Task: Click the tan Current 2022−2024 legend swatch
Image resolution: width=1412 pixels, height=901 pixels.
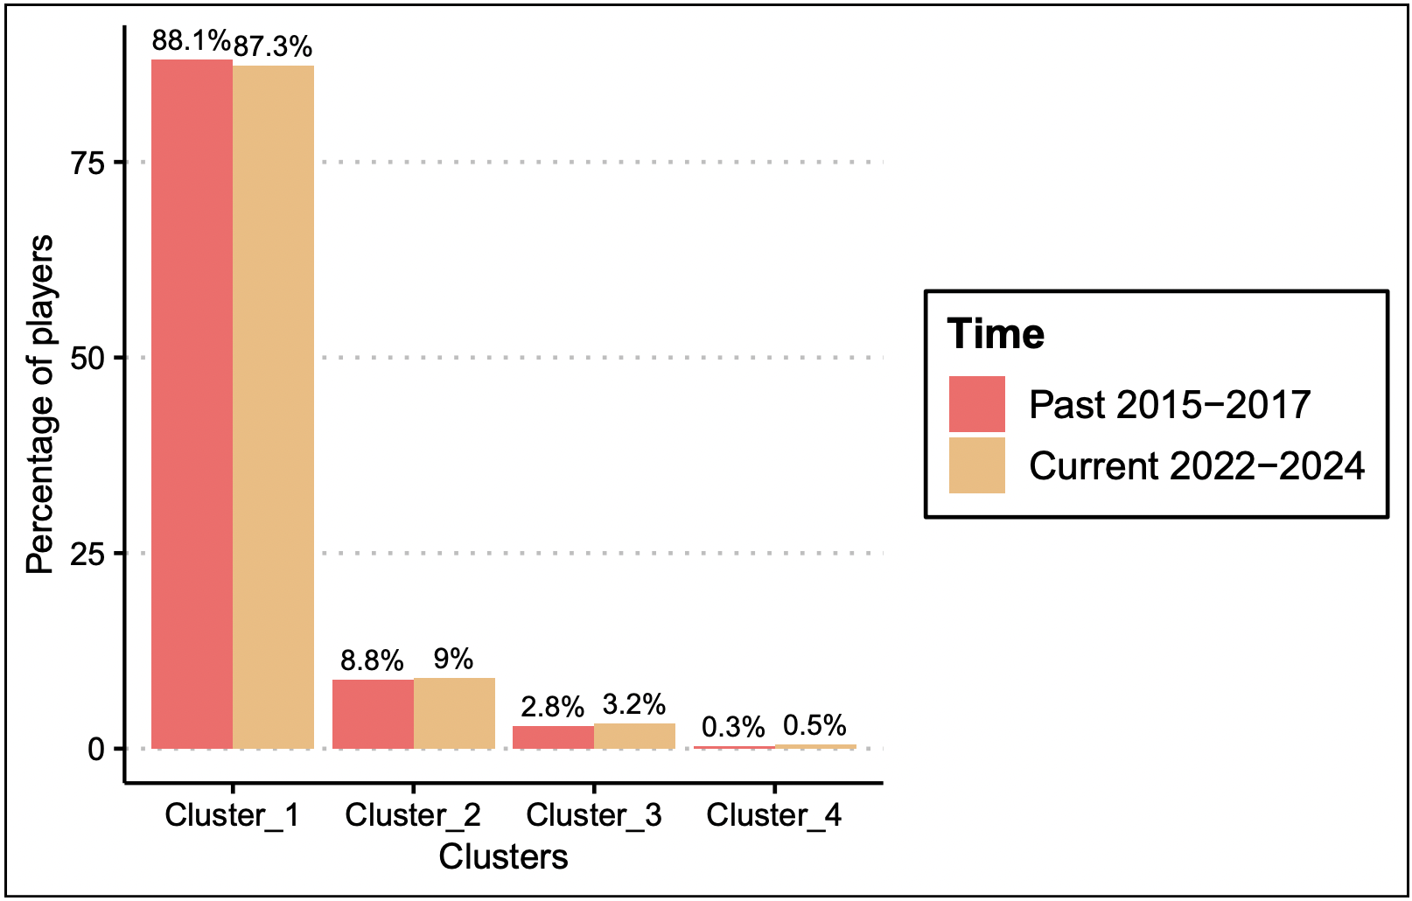Action: pos(977,465)
